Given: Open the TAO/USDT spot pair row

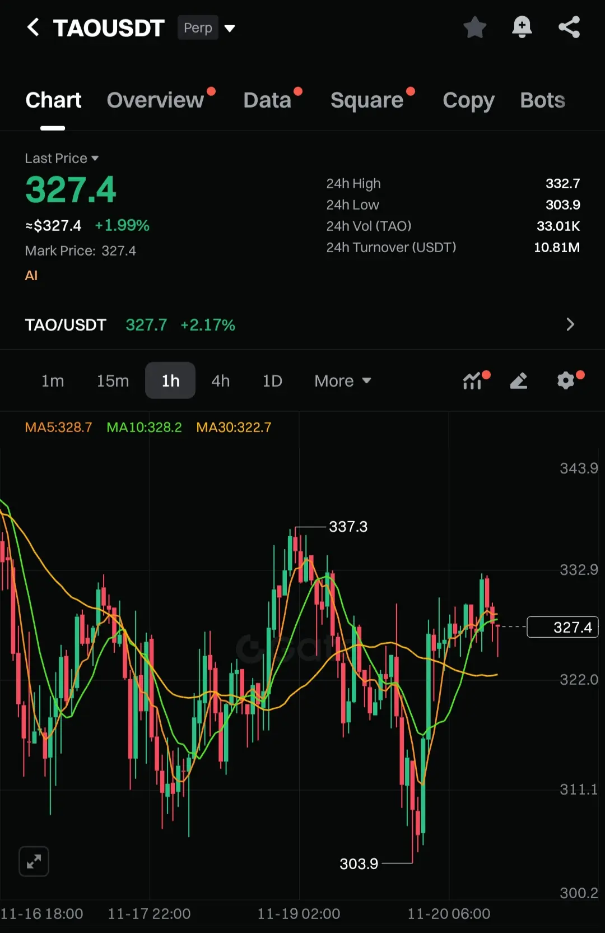Looking at the screenshot, I should (x=302, y=324).
